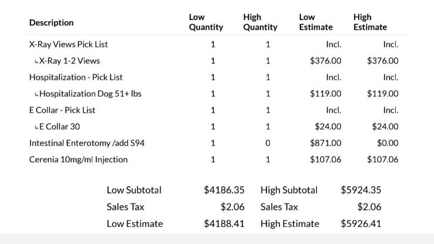This screenshot has height=244, width=434.
Task: Click the Description column header
Action: click(52, 22)
